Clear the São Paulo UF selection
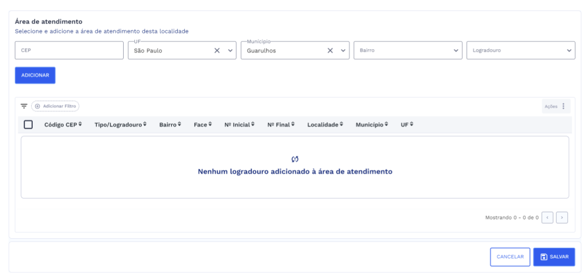This screenshot has width=584, height=275. [217, 50]
